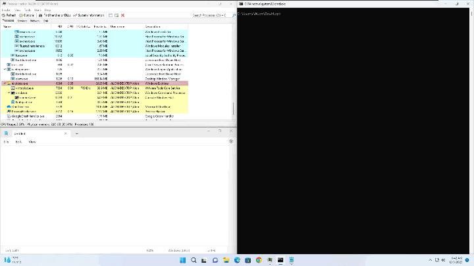Screen dimensions: 474x266
Task: Open the Chat app on taskbar
Action: (215, 260)
